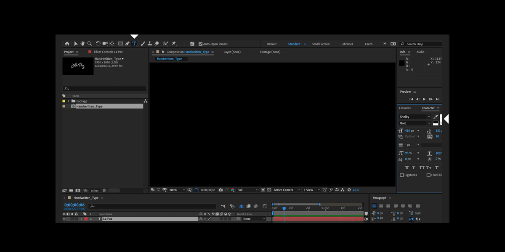505x252 pixels.
Task: Jump to last frame in Preview panel
Action: coord(437,99)
